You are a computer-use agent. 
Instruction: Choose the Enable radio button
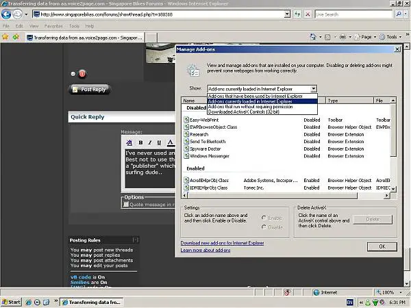[x=264, y=218]
